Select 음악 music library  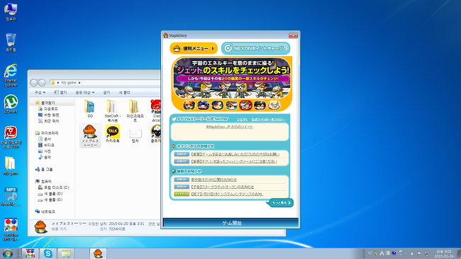(48, 157)
